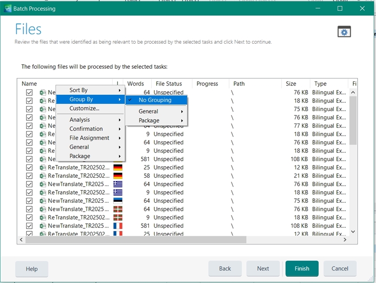Click the Batch Processing app icon in title bar
376x283 pixels.
coord(8,8)
